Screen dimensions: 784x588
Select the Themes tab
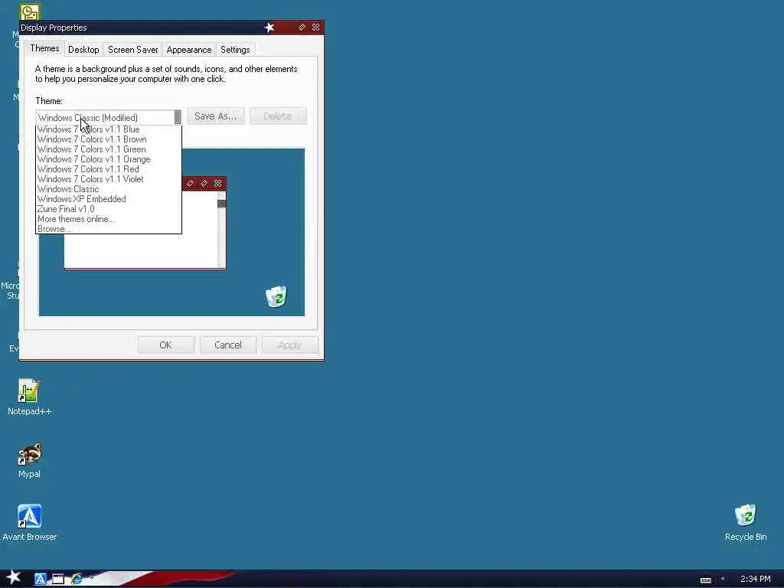[44, 48]
